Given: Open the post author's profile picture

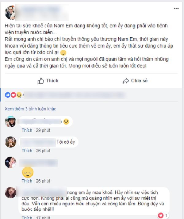Looking at the screenshot, I should pyautogui.click(x=10, y=13).
